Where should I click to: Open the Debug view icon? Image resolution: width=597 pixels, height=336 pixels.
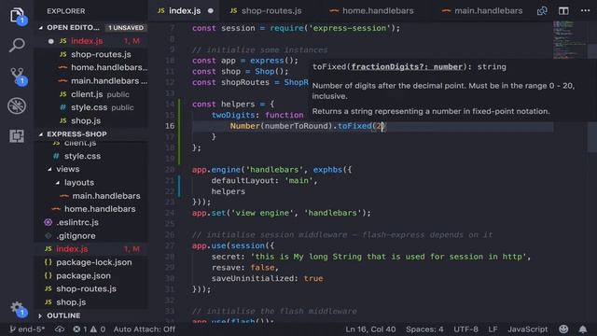tap(17, 105)
